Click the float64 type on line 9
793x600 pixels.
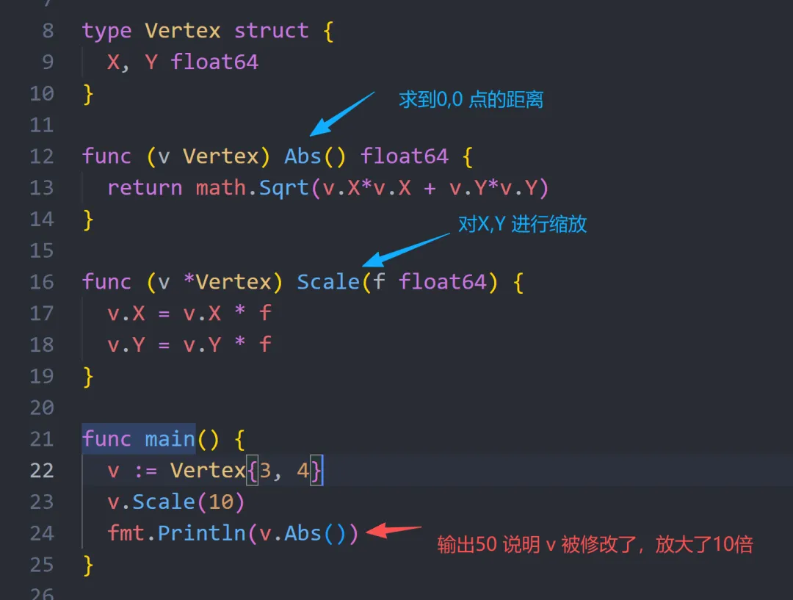tap(214, 62)
